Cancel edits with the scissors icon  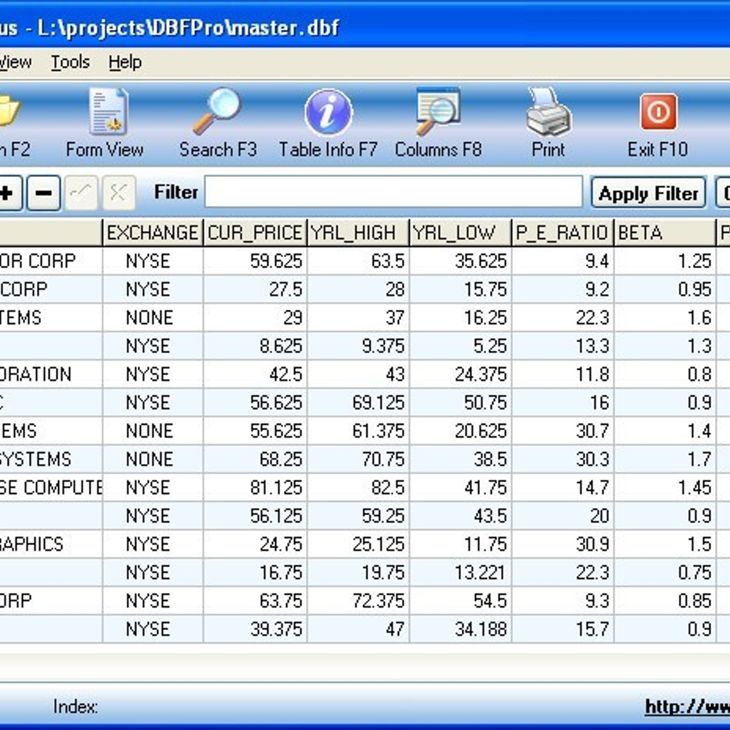click(x=119, y=193)
